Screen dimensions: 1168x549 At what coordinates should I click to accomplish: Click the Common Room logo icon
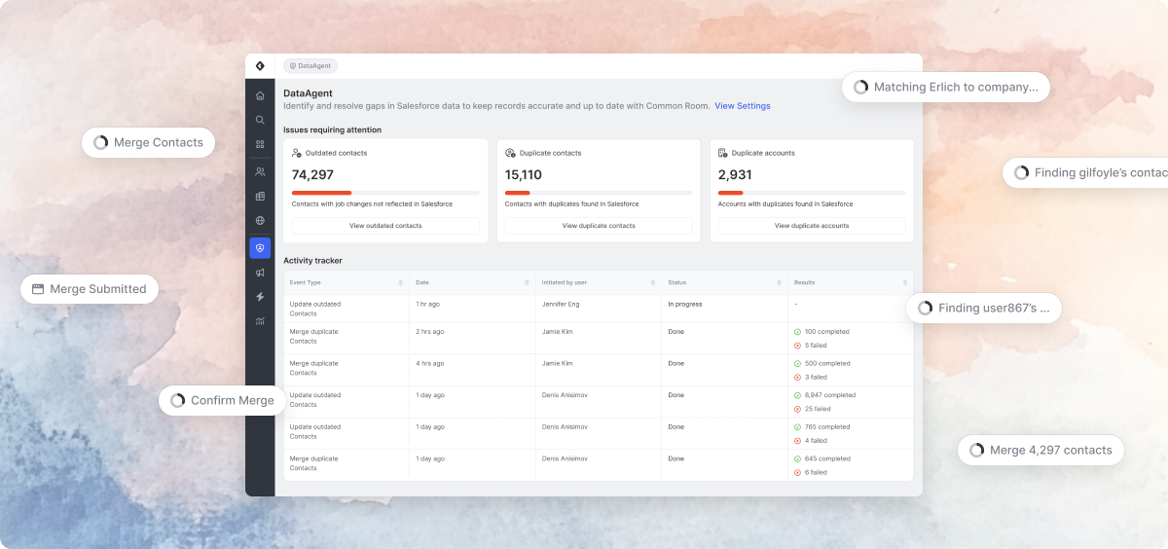[x=260, y=66]
